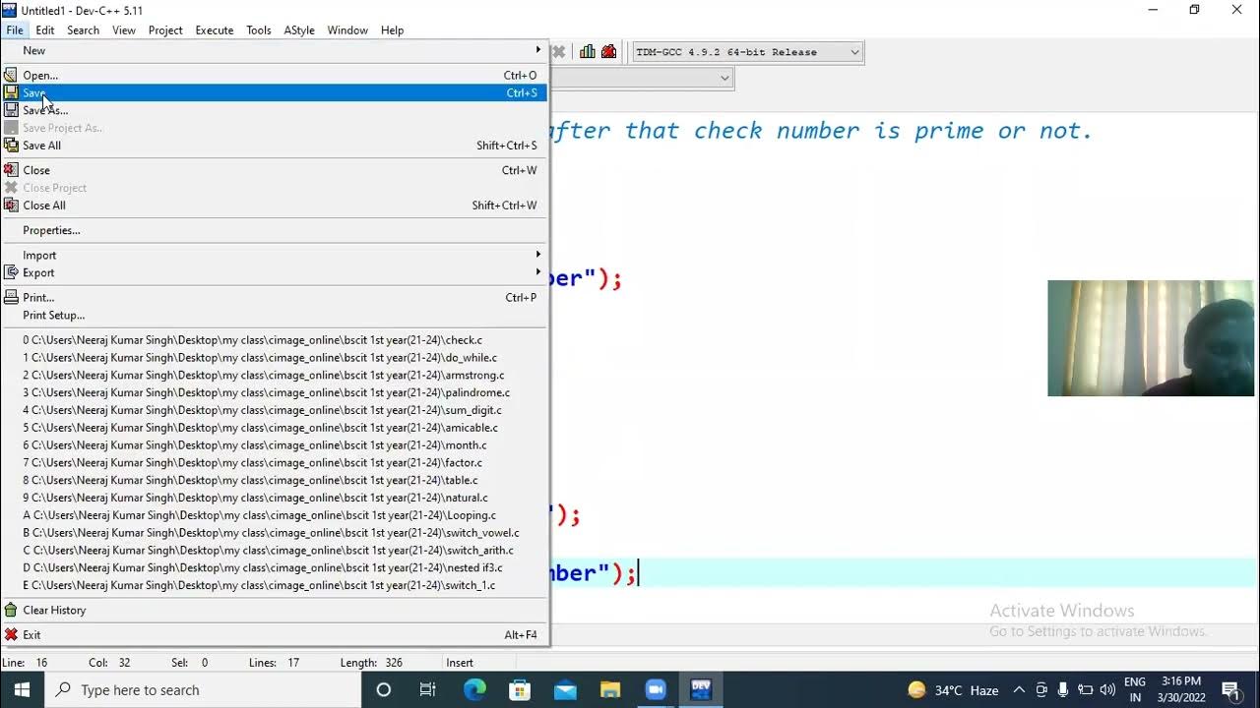Open the Edit menu
Screen dimensions: 1260x708
point(45,30)
